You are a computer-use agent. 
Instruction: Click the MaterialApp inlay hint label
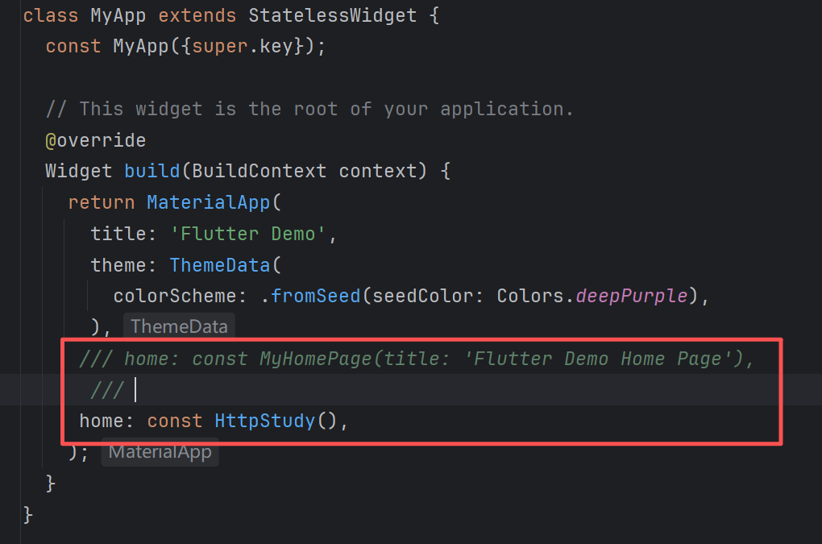[x=160, y=452]
